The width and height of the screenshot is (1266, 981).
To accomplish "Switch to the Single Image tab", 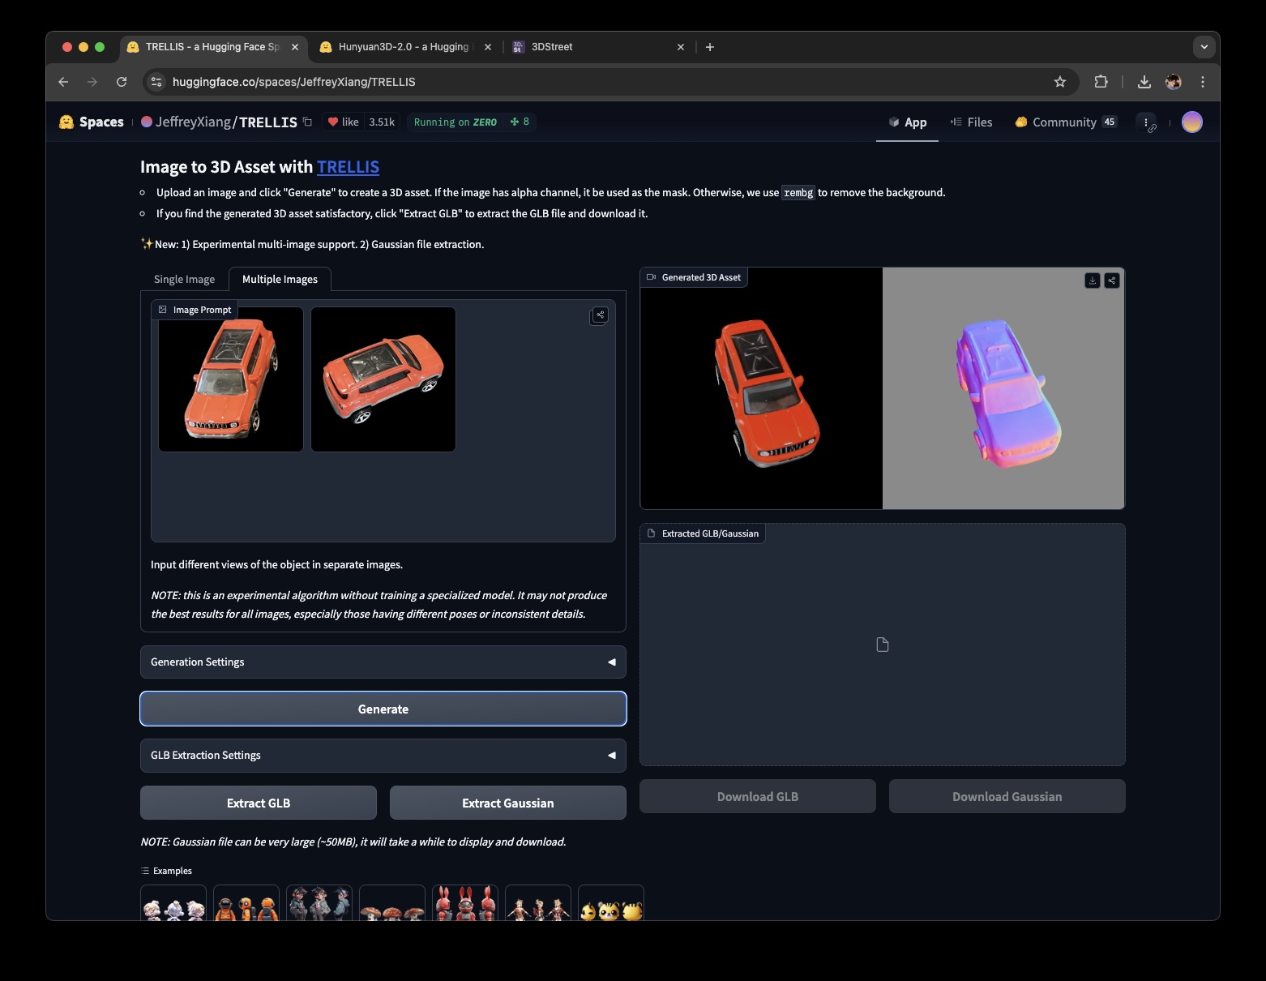I will [x=185, y=279].
